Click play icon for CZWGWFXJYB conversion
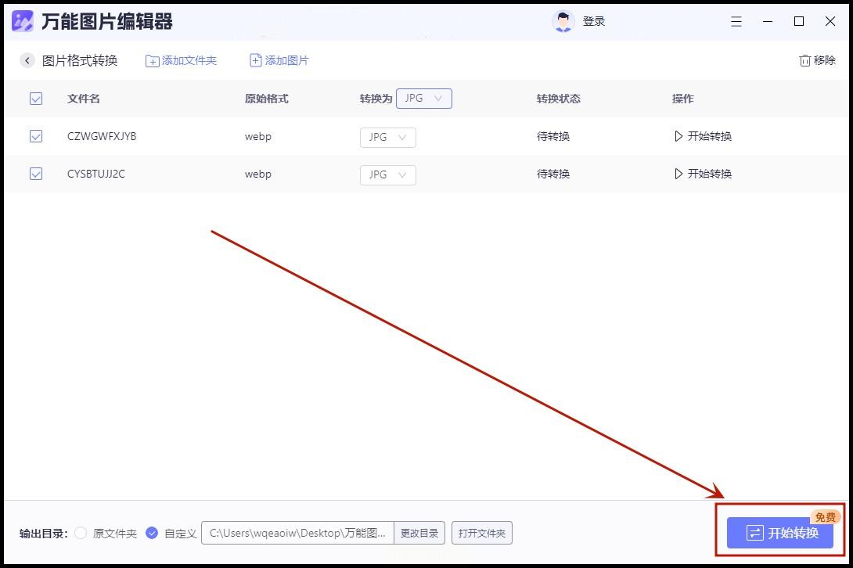This screenshot has width=853, height=568. 678,136
